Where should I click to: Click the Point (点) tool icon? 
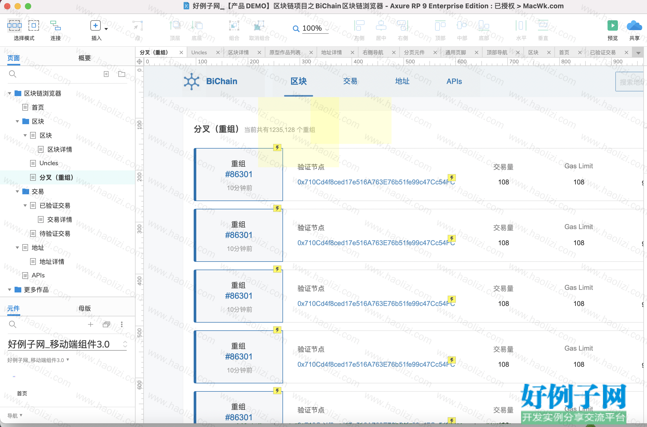click(138, 26)
